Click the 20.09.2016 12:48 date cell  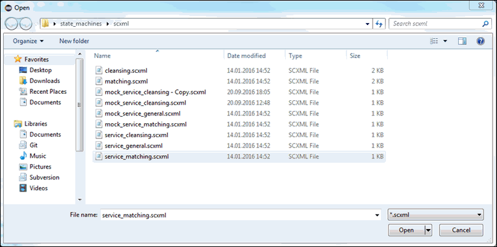click(249, 103)
